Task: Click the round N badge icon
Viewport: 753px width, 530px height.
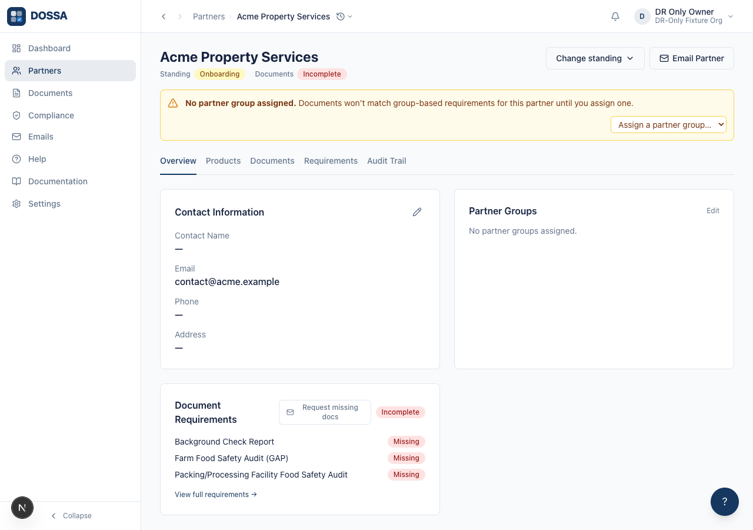Action: (x=22, y=508)
